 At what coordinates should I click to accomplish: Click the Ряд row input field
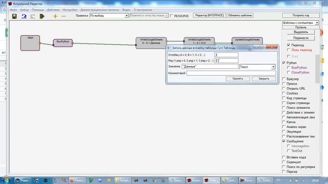(x=227, y=61)
